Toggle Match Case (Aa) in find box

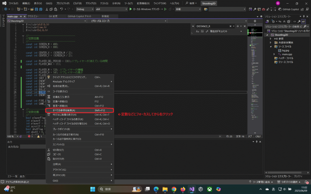[197, 31]
